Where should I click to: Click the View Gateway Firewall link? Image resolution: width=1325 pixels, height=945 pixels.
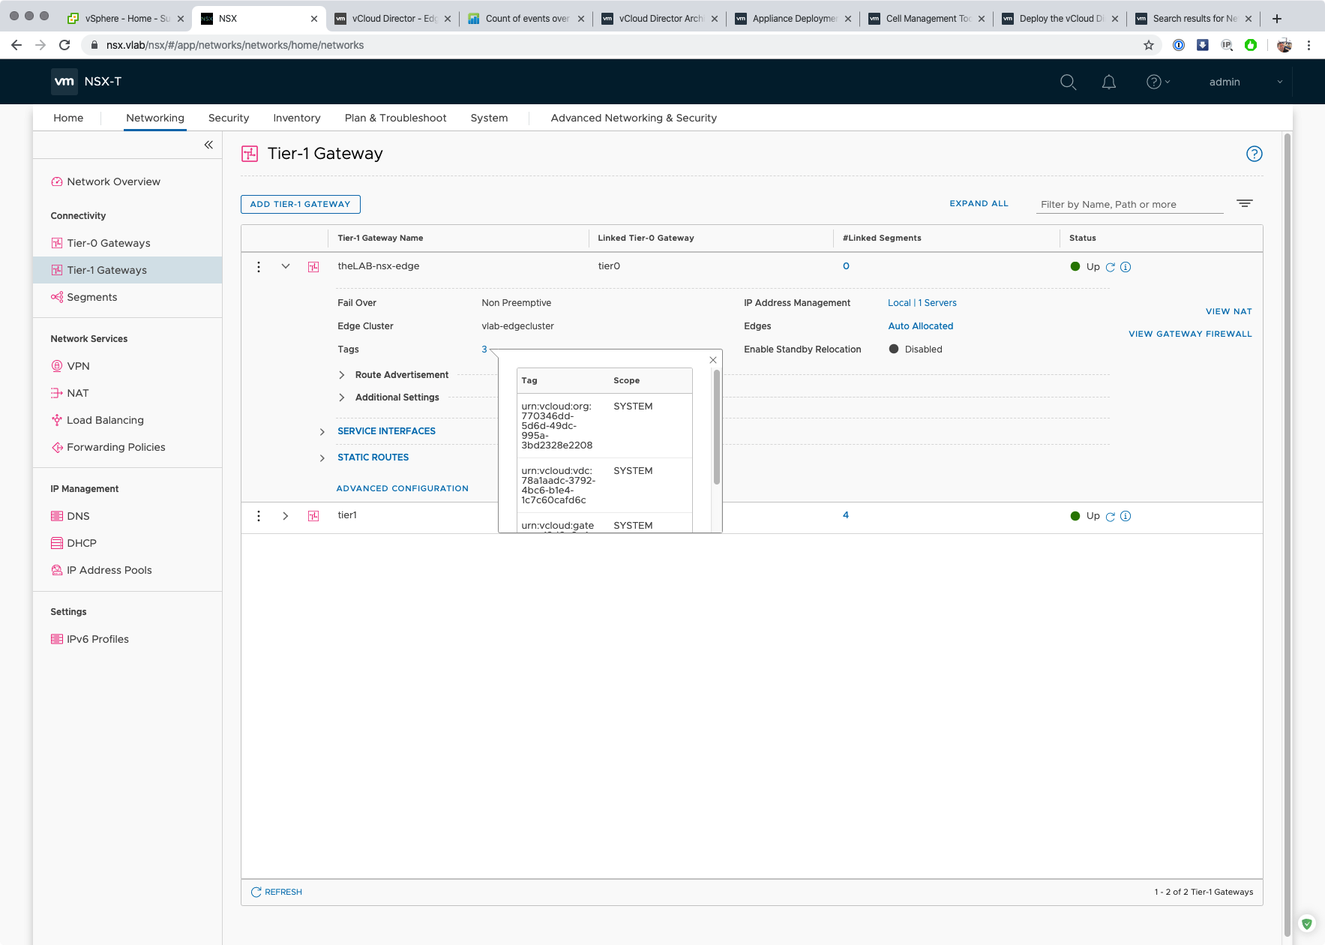point(1190,334)
